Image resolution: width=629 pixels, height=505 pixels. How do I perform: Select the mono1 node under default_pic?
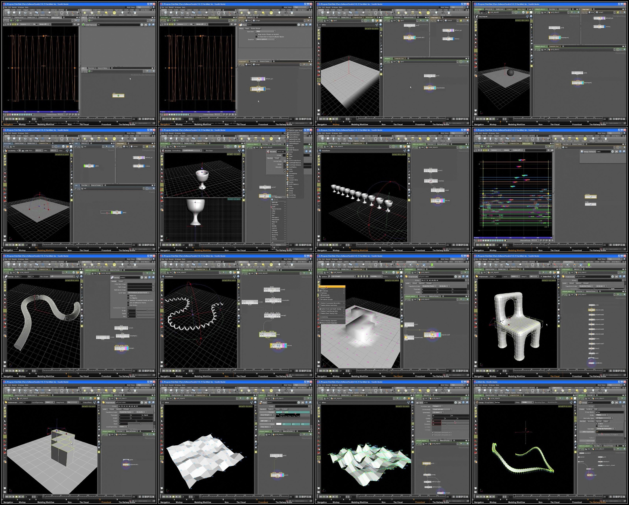[x=258, y=89]
